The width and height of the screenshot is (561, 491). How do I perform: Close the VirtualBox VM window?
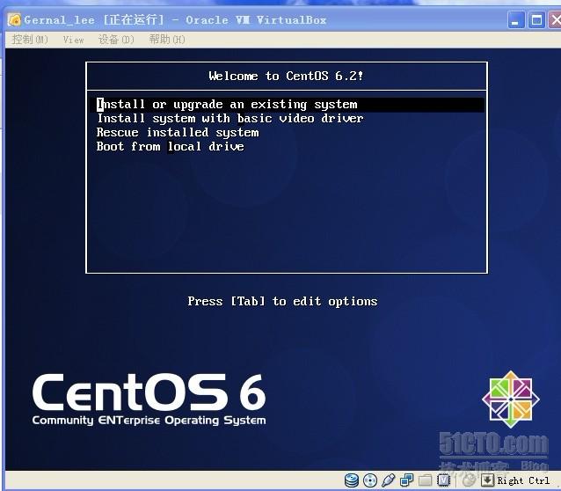555,20
